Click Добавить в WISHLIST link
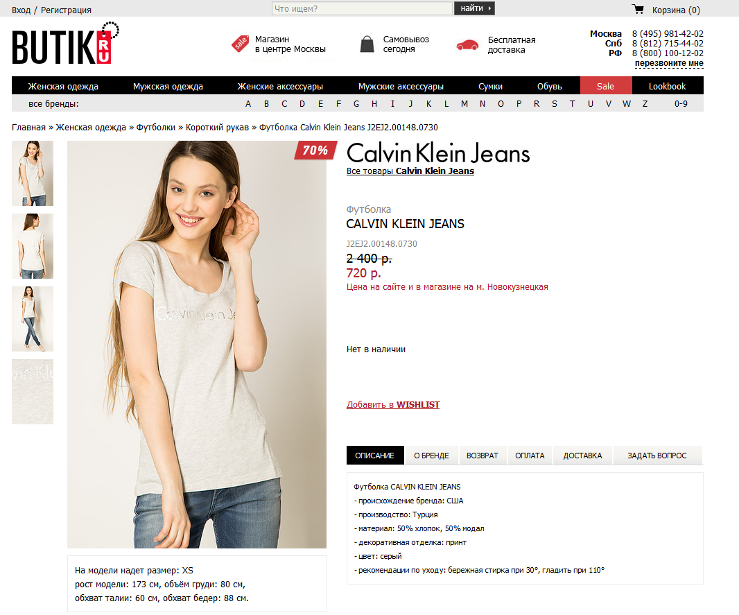This screenshot has height=615, width=739. pyautogui.click(x=393, y=404)
